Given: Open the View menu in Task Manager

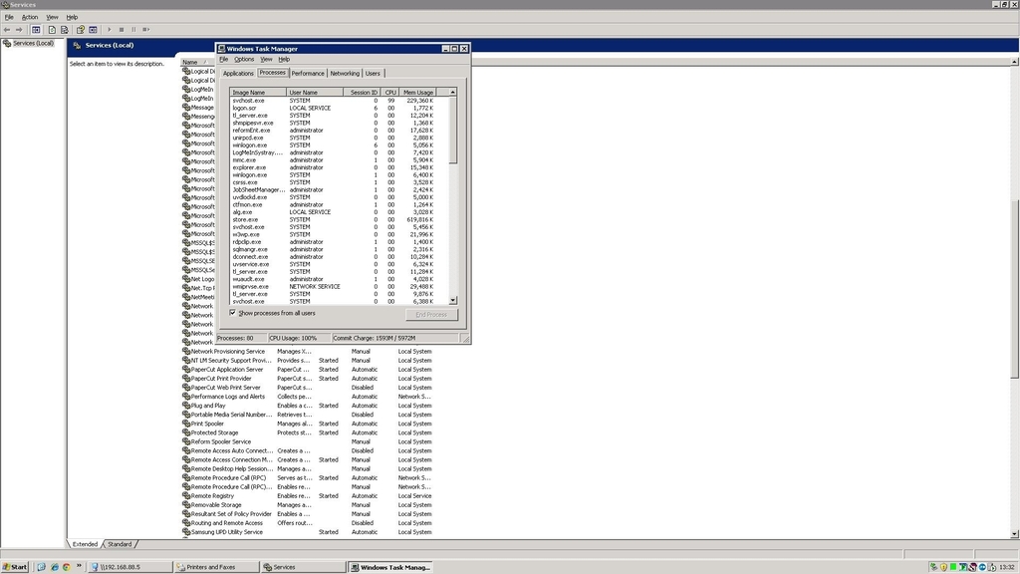Looking at the screenshot, I should pyautogui.click(x=265, y=59).
